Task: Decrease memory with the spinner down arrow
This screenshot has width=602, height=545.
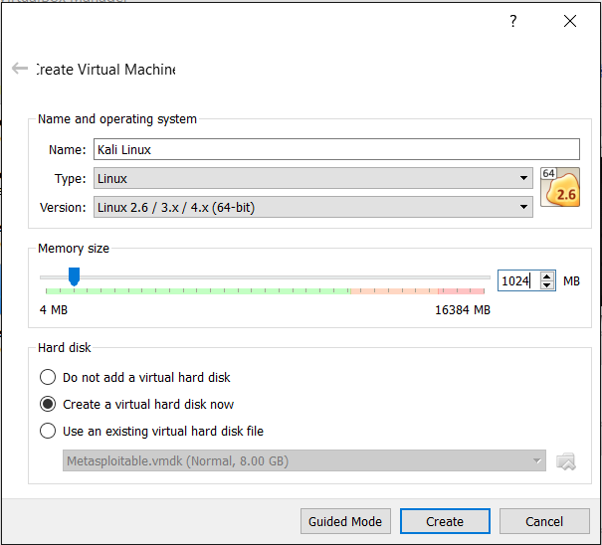Action: 547,286
